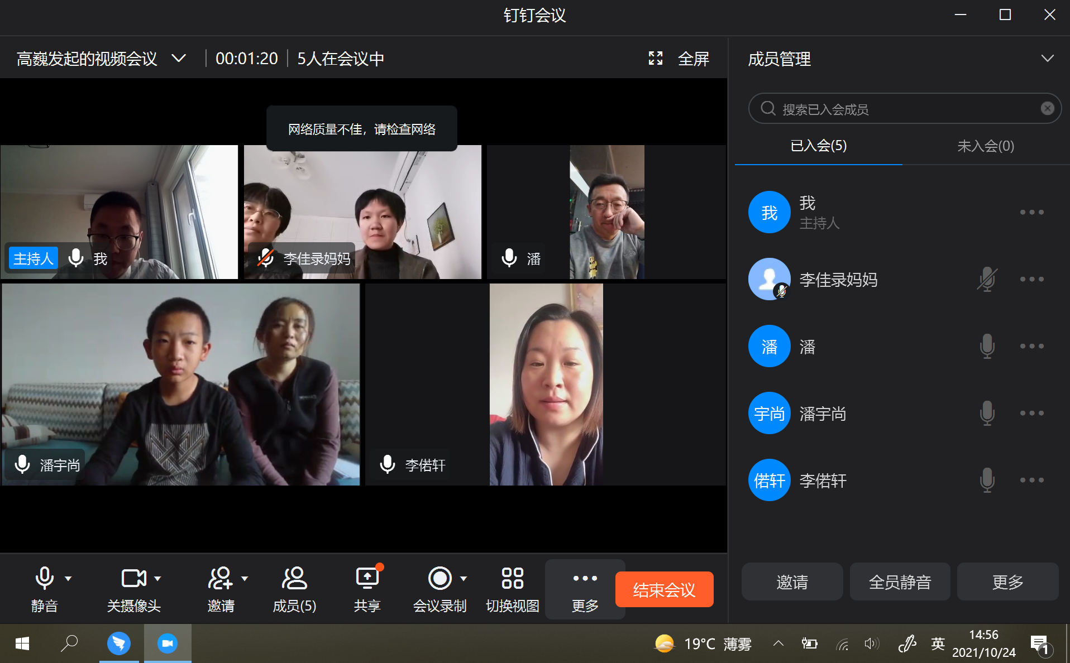Switch layout with 切换视图 icon
The image size is (1070, 663).
tap(512, 589)
